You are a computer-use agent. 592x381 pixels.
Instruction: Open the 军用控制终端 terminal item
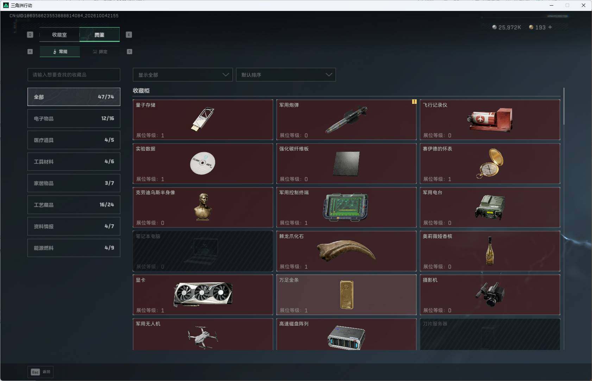point(346,207)
